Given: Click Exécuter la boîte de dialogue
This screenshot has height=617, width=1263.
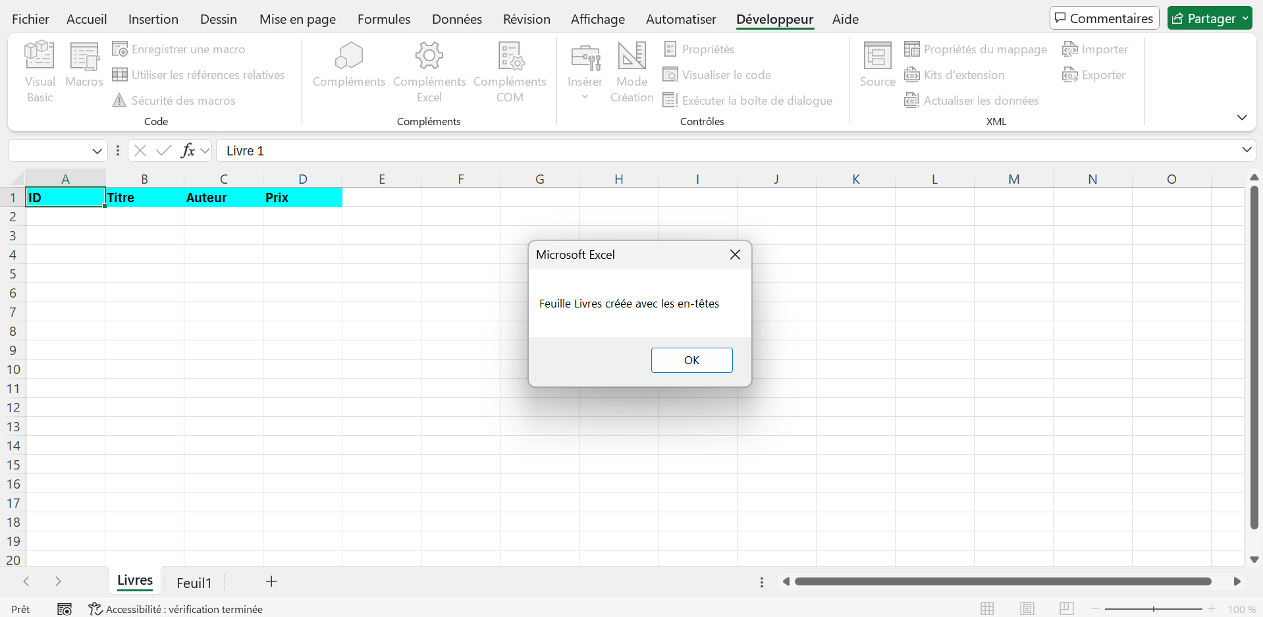Looking at the screenshot, I should pyautogui.click(x=747, y=101).
